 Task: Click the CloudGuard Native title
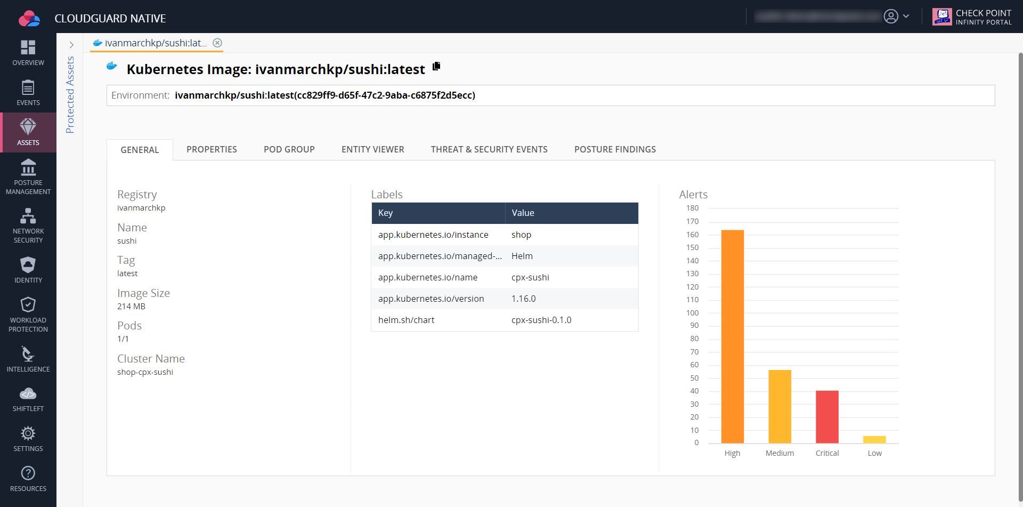(x=110, y=18)
